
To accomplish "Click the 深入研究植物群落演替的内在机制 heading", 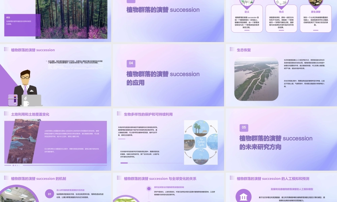I will pyautogui.click(x=70, y=190).
